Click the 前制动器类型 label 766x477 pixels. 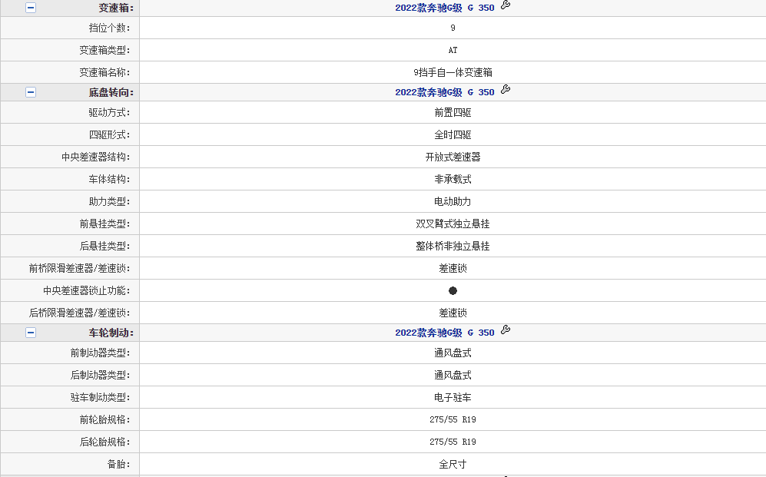pos(100,353)
